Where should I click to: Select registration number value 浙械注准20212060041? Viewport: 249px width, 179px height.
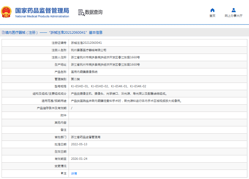pyautogui.click(x=86, y=43)
